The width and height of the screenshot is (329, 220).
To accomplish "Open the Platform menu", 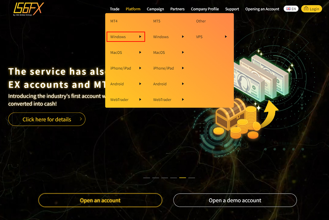I will (133, 9).
